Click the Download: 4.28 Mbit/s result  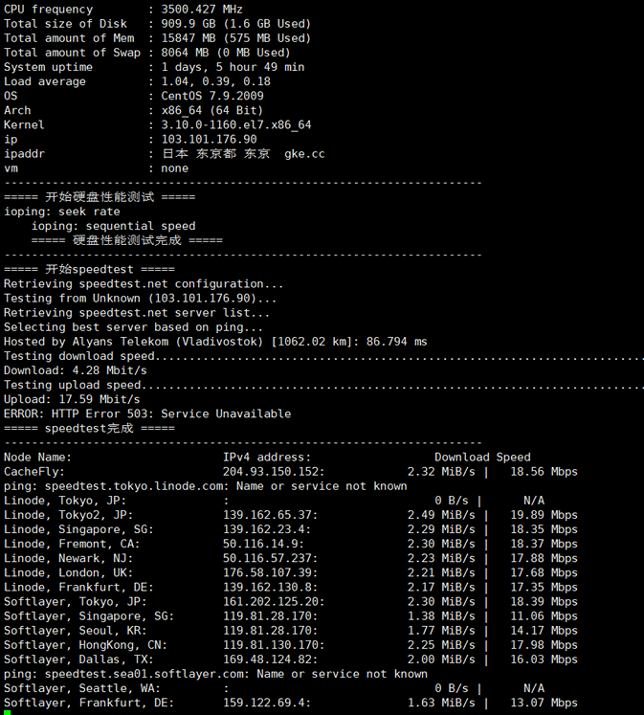pyautogui.click(x=76, y=370)
